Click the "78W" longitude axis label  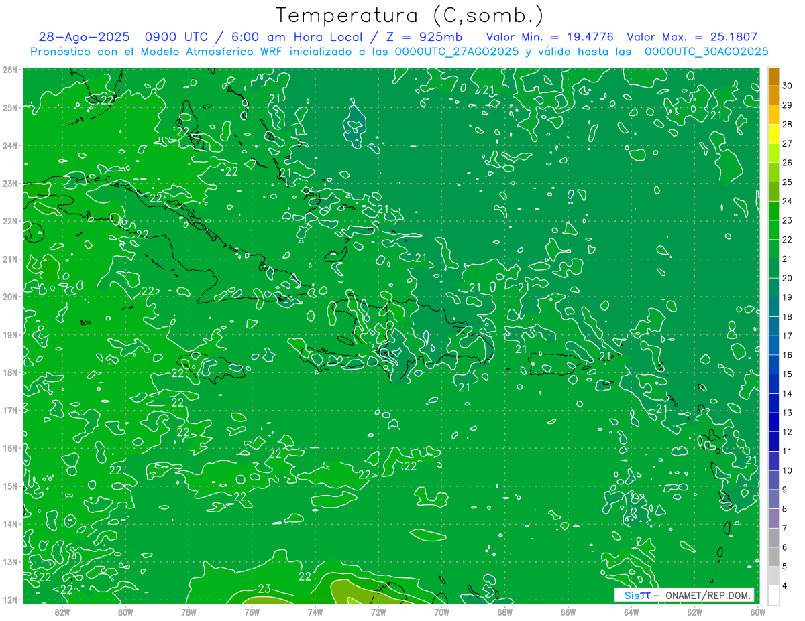click(x=189, y=612)
